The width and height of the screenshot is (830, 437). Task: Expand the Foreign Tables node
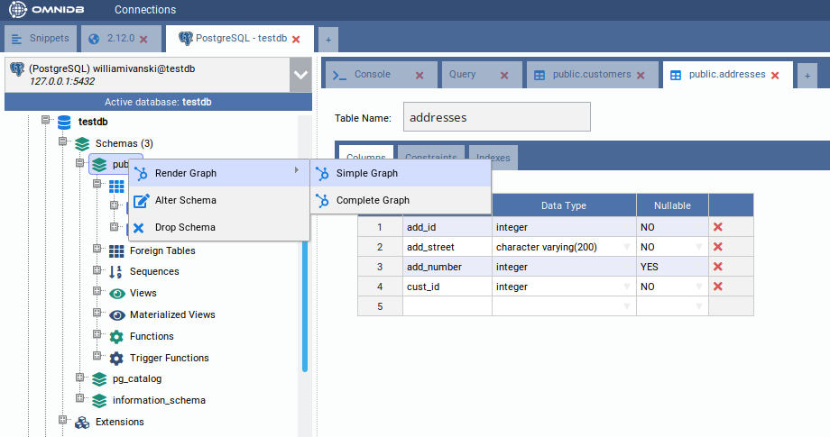coord(97,250)
